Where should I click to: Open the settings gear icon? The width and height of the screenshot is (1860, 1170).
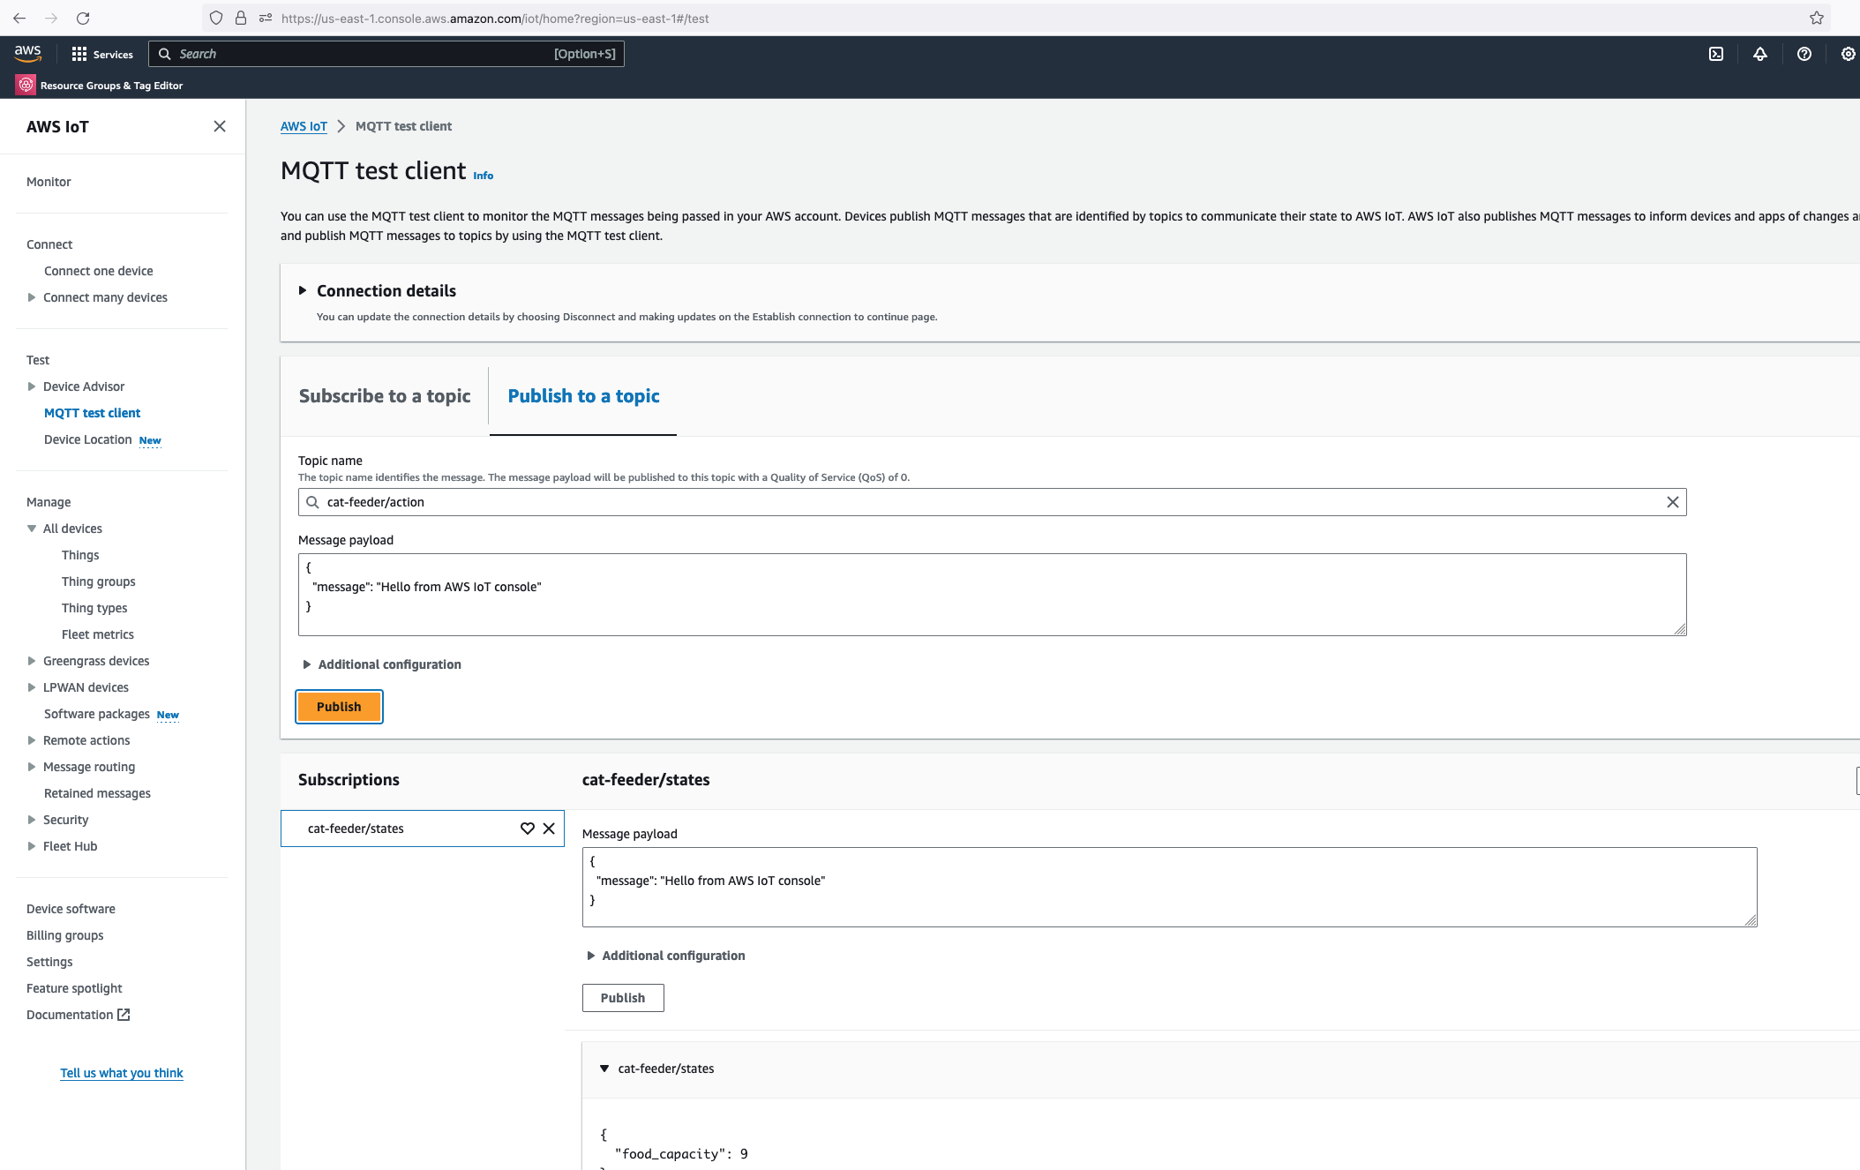[x=1848, y=54]
